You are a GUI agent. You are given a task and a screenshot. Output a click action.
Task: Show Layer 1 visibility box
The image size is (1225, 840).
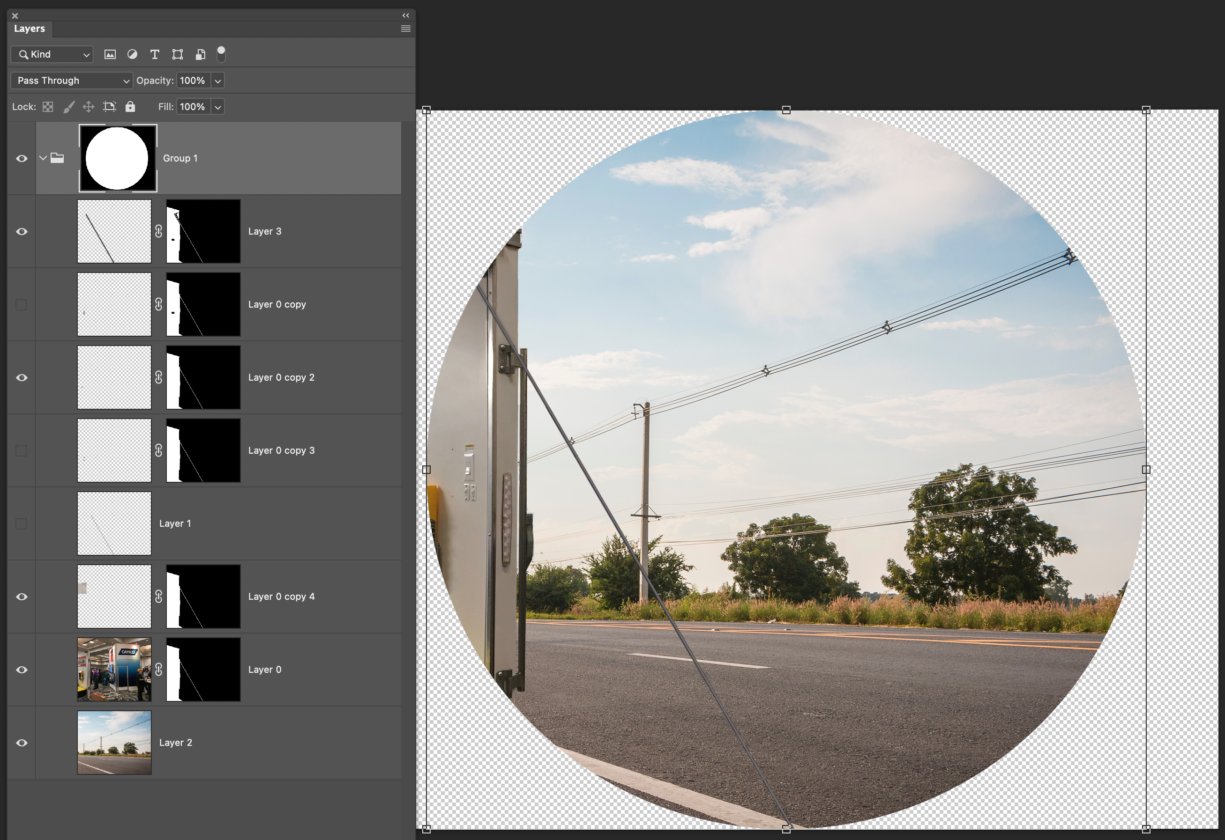click(x=22, y=523)
